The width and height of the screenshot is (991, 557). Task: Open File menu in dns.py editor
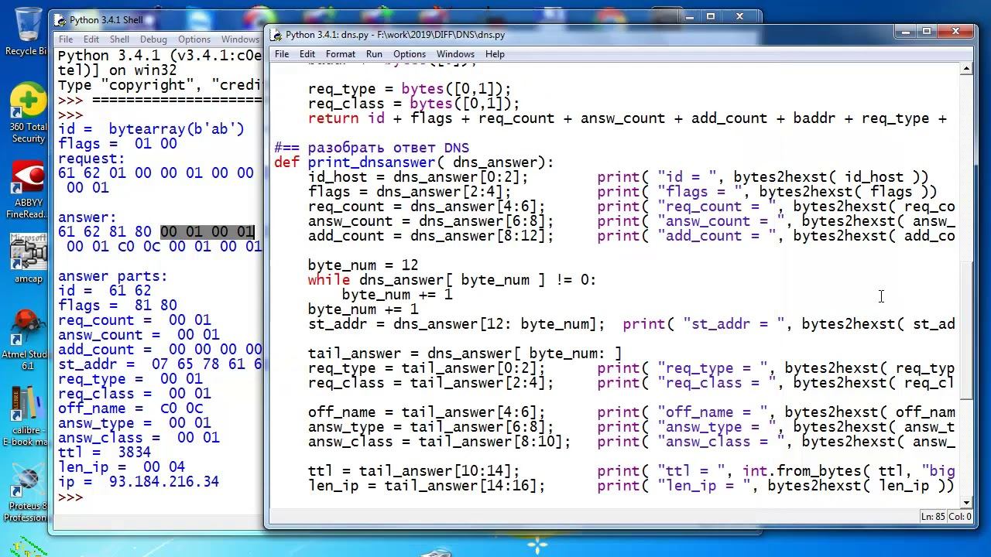click(x=282, y=54)
